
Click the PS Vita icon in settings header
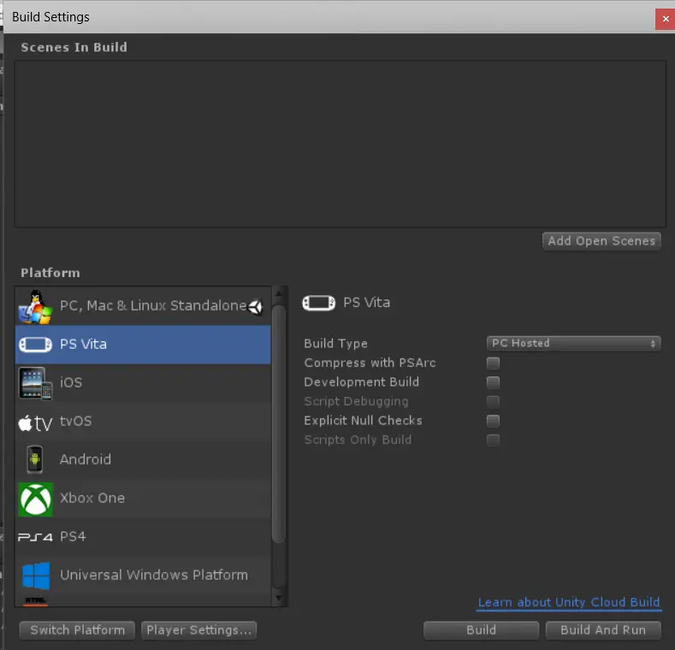pyautogui.click(x=318, y=303)
